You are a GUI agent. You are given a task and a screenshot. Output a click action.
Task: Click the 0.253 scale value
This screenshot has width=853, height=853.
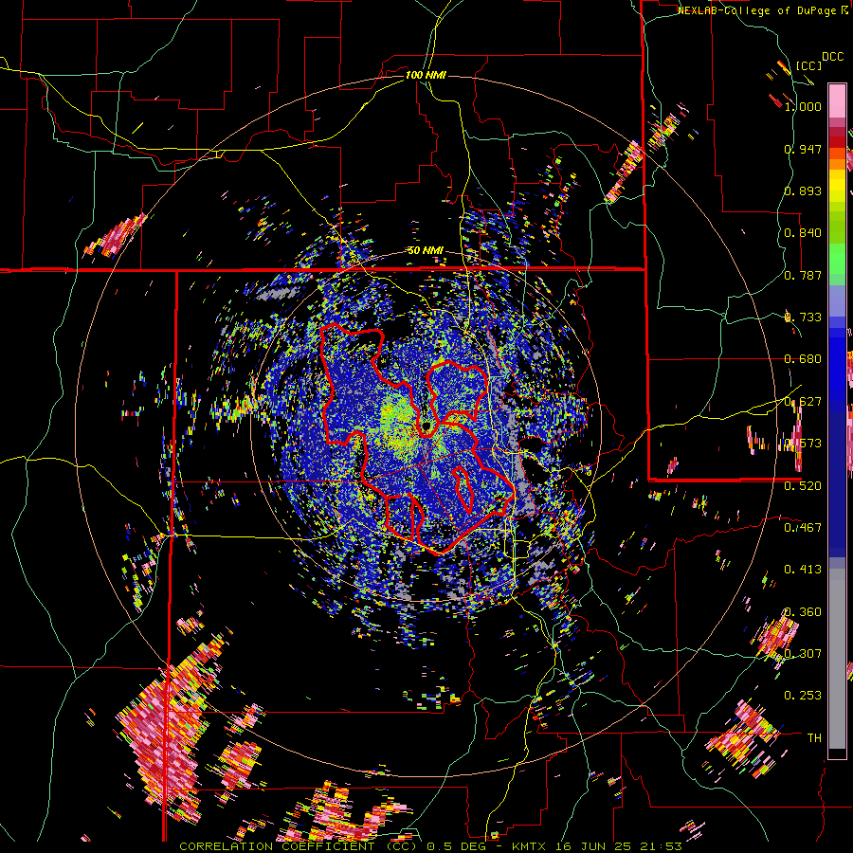tap(803, 696)
